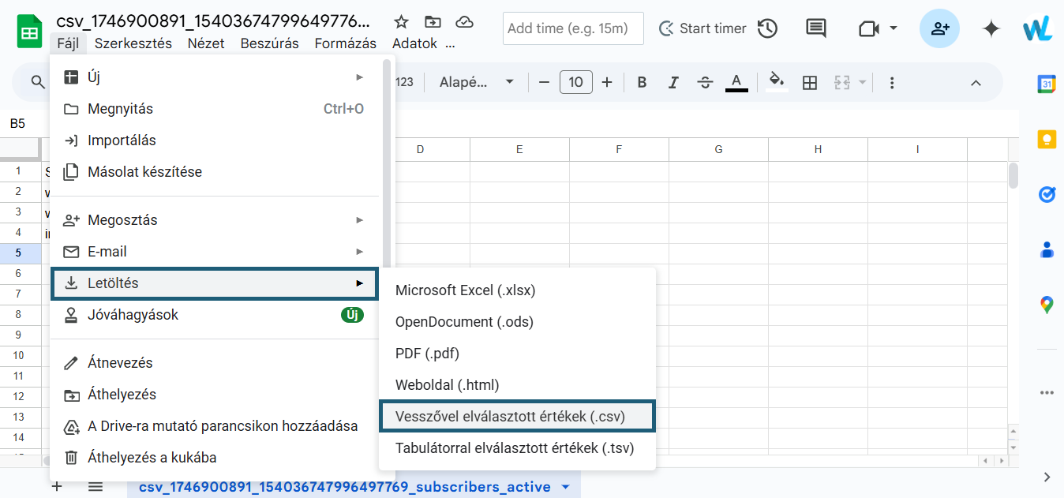Open version history clock icon
This screenshot has height=498, width=1064.
pyautogui.click(x=767, y=28)
